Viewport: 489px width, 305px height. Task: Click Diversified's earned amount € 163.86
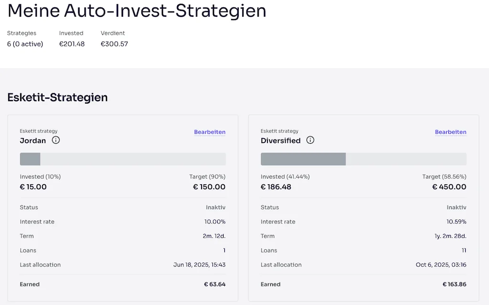pyautogui.click(x=454, y=284)
